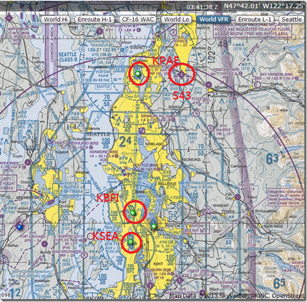Click the Zulu time readout 03:41:38 Z

pos(202,7)
